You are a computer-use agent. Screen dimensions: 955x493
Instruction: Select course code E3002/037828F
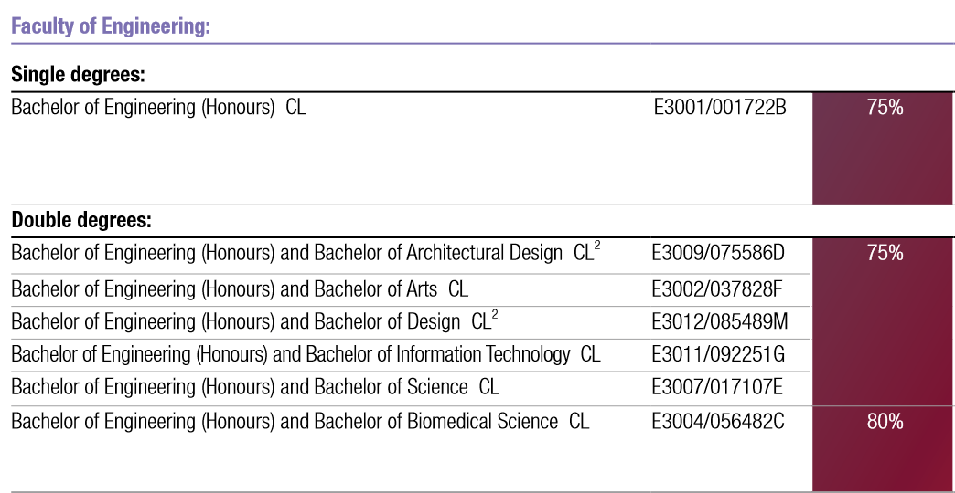click(x=718, y=289)
